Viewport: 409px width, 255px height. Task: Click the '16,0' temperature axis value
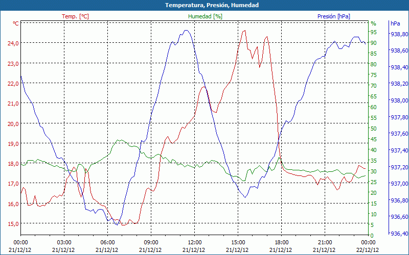click(x=13, y=203)
